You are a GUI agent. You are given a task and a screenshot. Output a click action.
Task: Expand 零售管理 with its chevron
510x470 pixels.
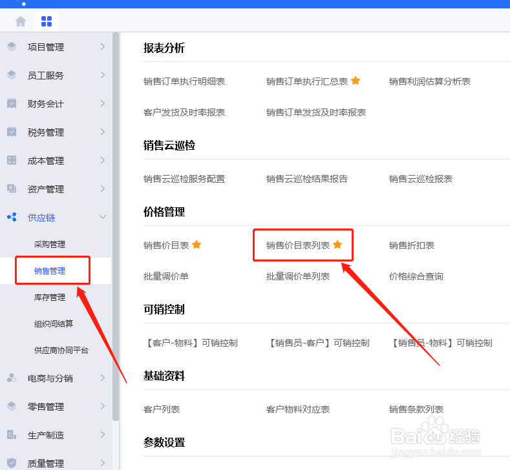coord(103,406)
